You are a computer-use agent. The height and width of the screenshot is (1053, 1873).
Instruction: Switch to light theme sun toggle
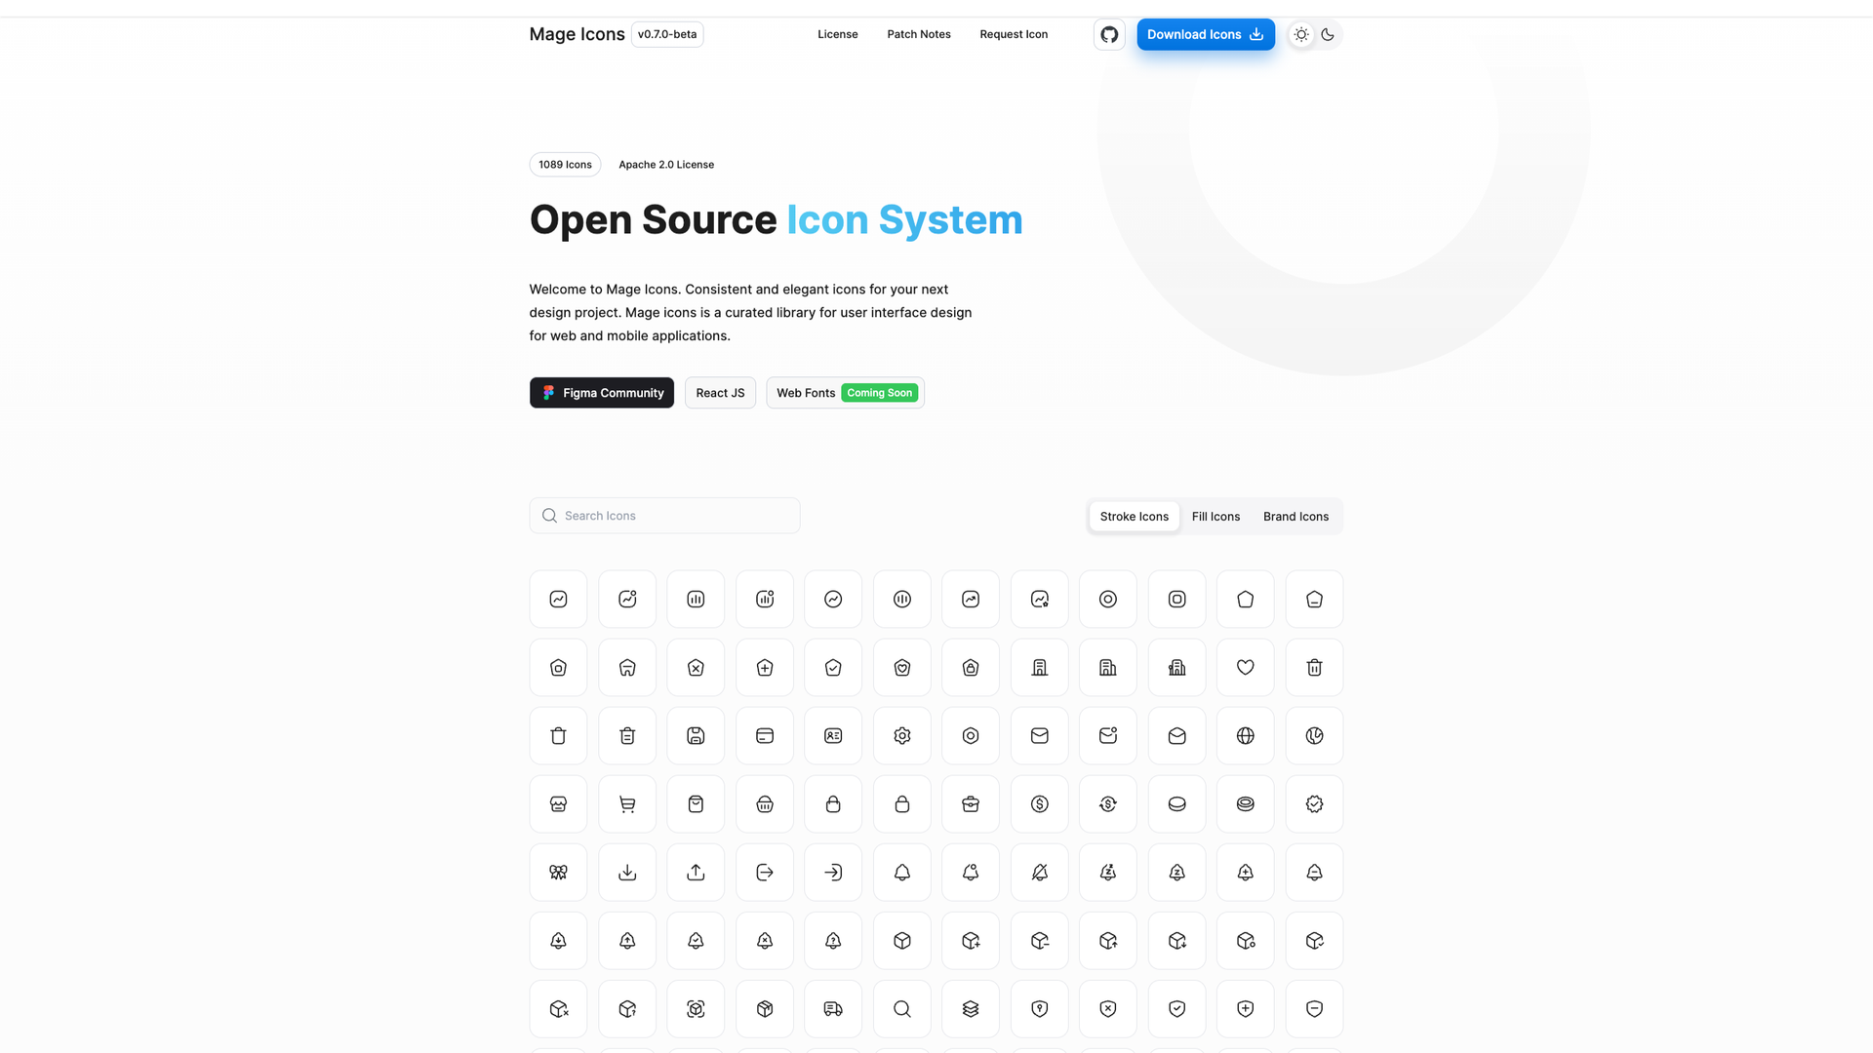pos(1301,34)
